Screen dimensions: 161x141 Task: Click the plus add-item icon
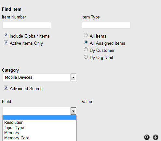coord(155,137)
